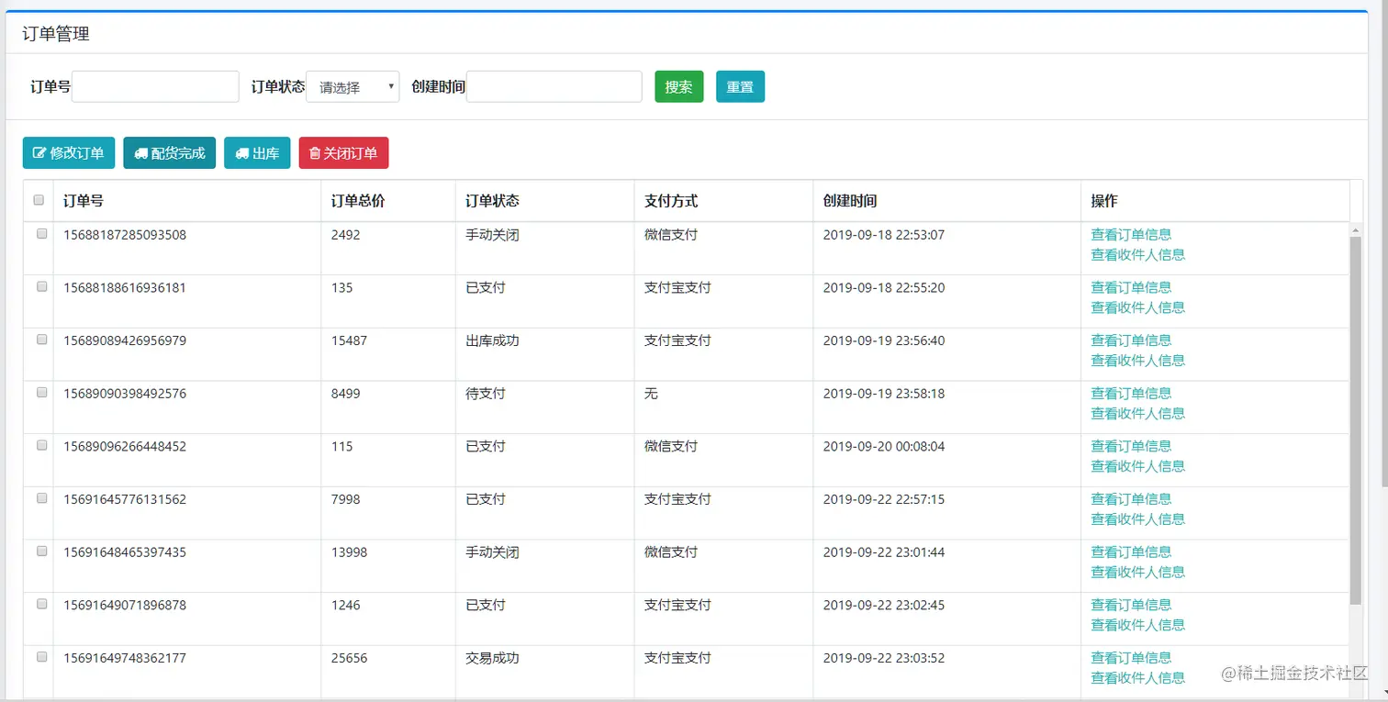Image resolution: width=1388 pixels, height=702 pixels.
Task: Click total price 13998
Action: [349, 552]
